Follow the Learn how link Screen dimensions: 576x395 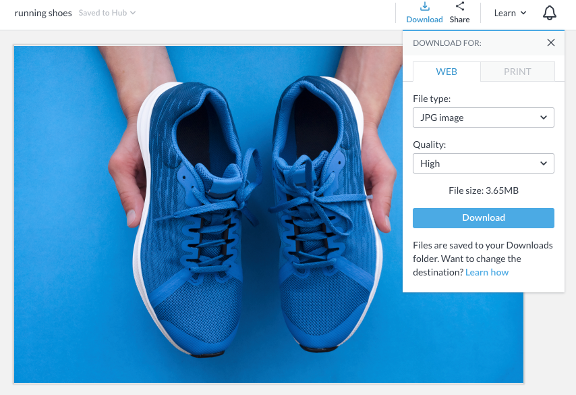487,272
